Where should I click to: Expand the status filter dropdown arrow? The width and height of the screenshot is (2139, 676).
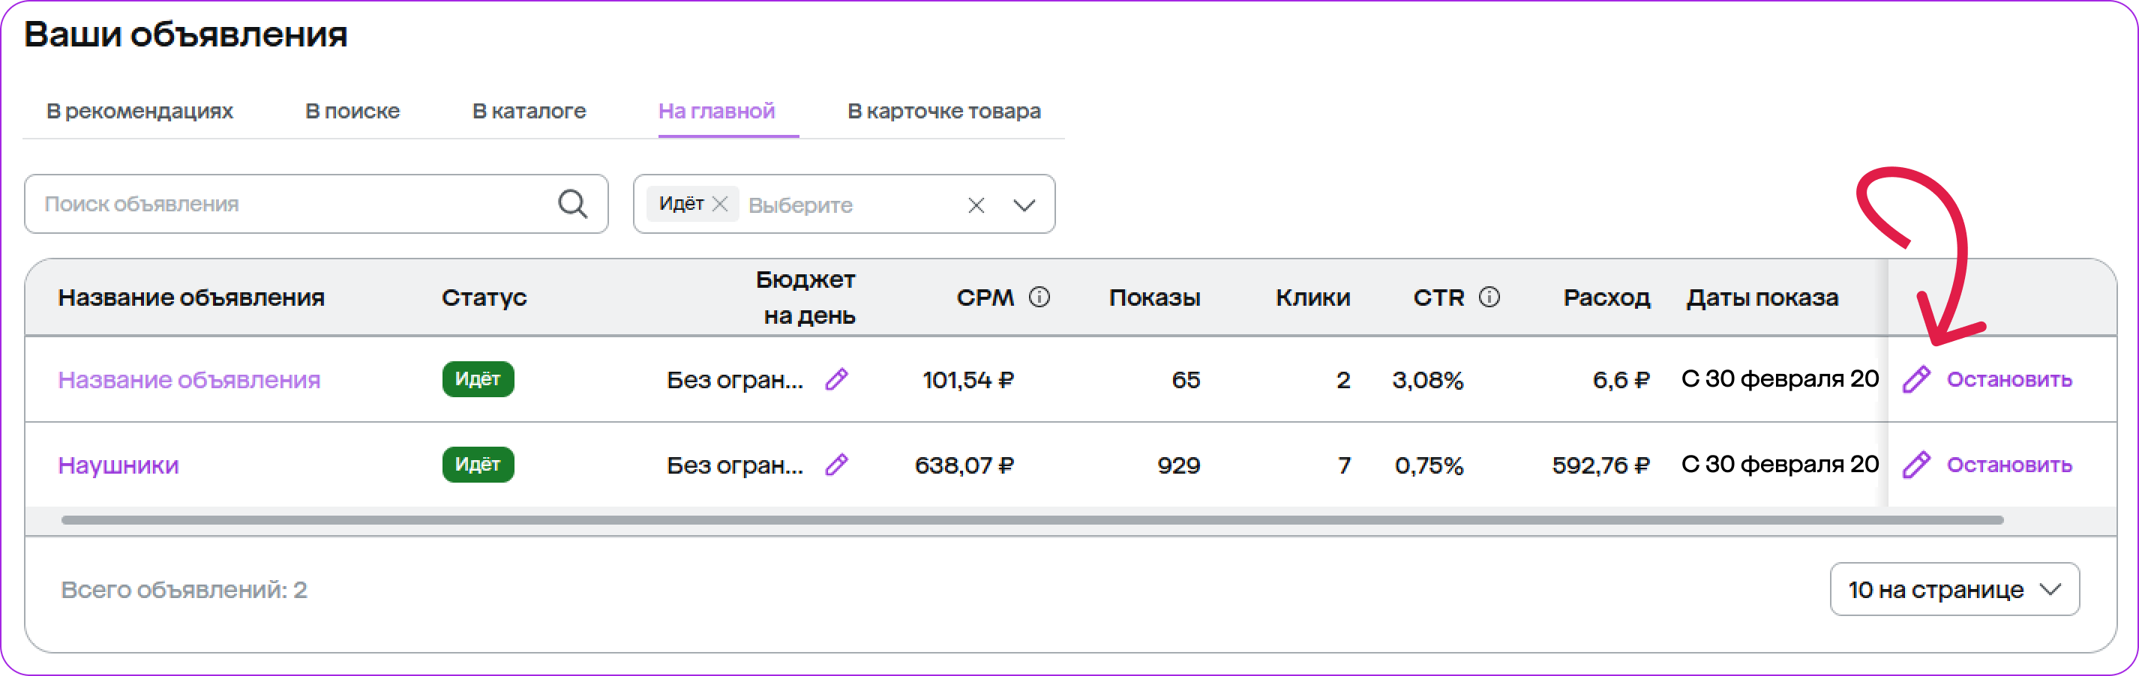[x=1024, y=205]
